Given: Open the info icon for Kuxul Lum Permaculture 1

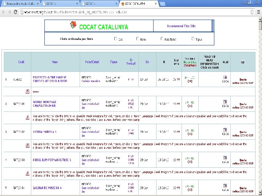Looking at the screenshot, I should click(225, 158).
